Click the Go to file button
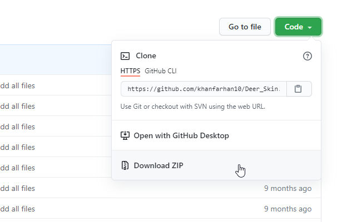This screenshot has width=337, height=222. point(245,27)
